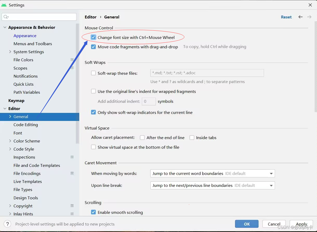Screen dimensions: 317x232
Task: Enable Show virtual space at bottom checkbox
Action: [x=94, y=147]
